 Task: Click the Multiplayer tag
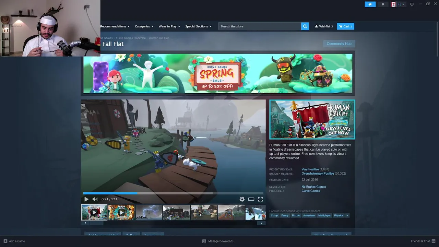click(324, 215)
